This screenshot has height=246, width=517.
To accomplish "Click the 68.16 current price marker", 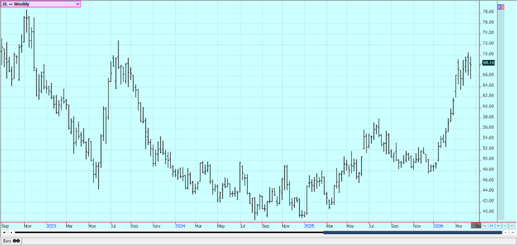I will point(488,63).
